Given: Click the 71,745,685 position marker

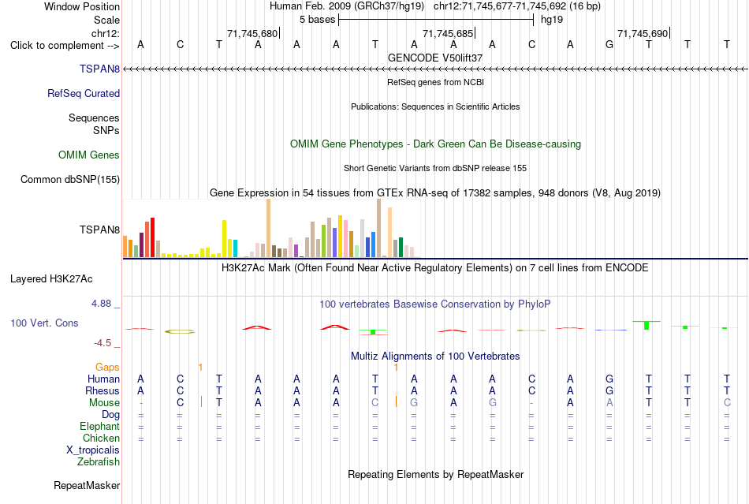Looking at the screenshot, I should [449, 33].
